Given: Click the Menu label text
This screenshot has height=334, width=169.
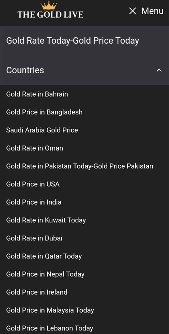Looking at the screenshot, I should click(x=153, y=11).
